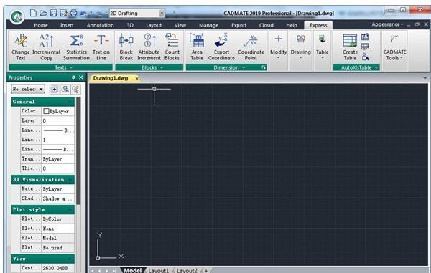Click the Color ByLayer swatch field

coord(58,111)
